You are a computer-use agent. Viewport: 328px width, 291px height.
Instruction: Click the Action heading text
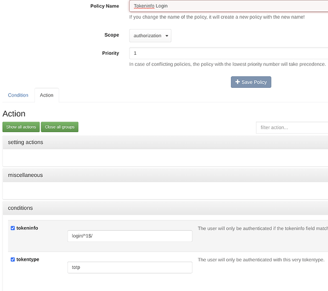pos(14,114)
